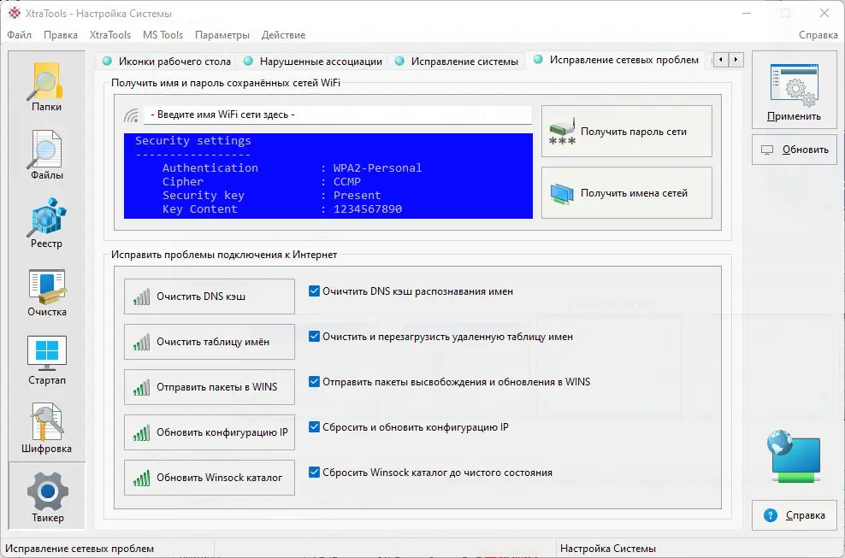Image resolution: width=845 pixels, height=558 pixels.
Task: Click Отправить пакеты в WINS button
Action: (209, 387)
